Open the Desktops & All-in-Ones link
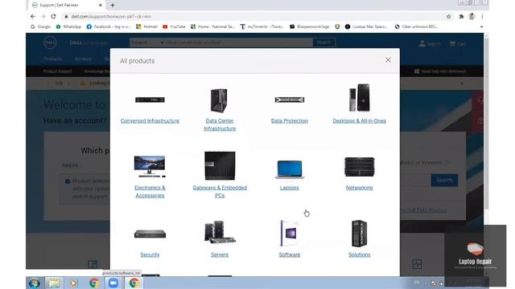Screen dimensions: 515x289 pyautogui.click(x=360, y=121)
